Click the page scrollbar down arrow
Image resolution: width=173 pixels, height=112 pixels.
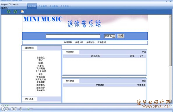(x=170, y=101)
